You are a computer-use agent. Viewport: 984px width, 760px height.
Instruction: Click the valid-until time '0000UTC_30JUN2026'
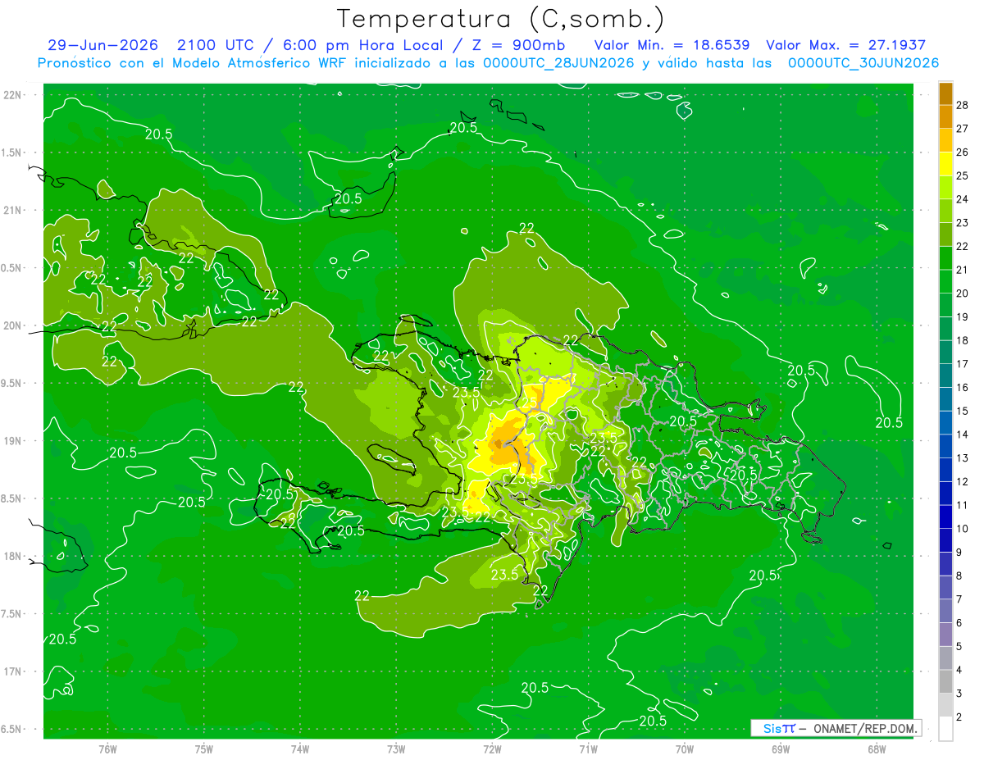click(863, 63)
